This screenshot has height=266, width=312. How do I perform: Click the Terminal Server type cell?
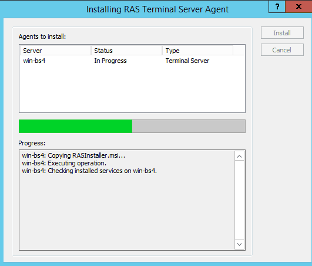[x=187, y=61]
